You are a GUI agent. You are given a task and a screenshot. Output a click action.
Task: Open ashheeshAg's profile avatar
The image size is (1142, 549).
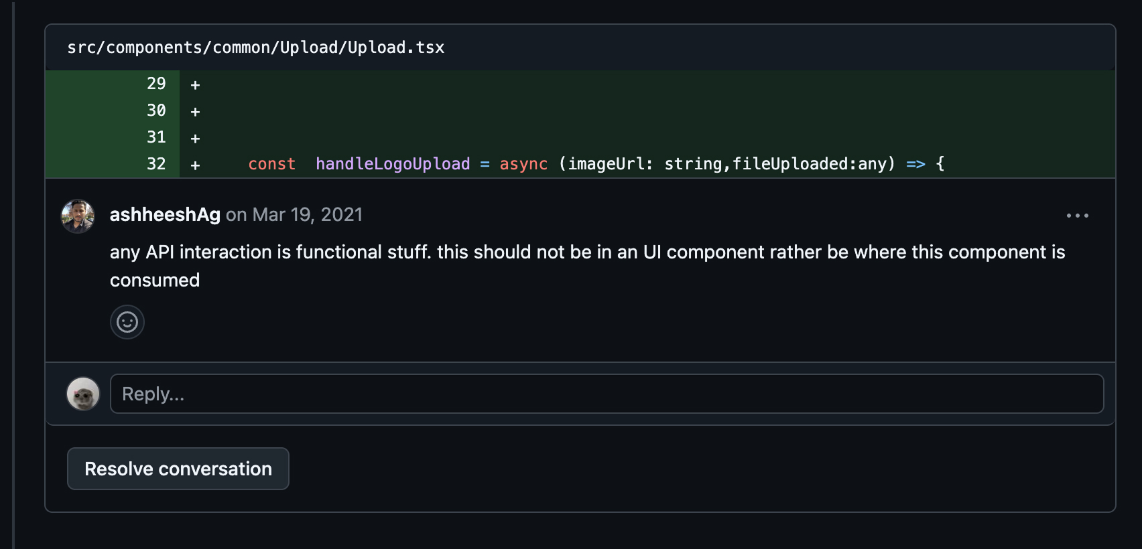(78, 216)
